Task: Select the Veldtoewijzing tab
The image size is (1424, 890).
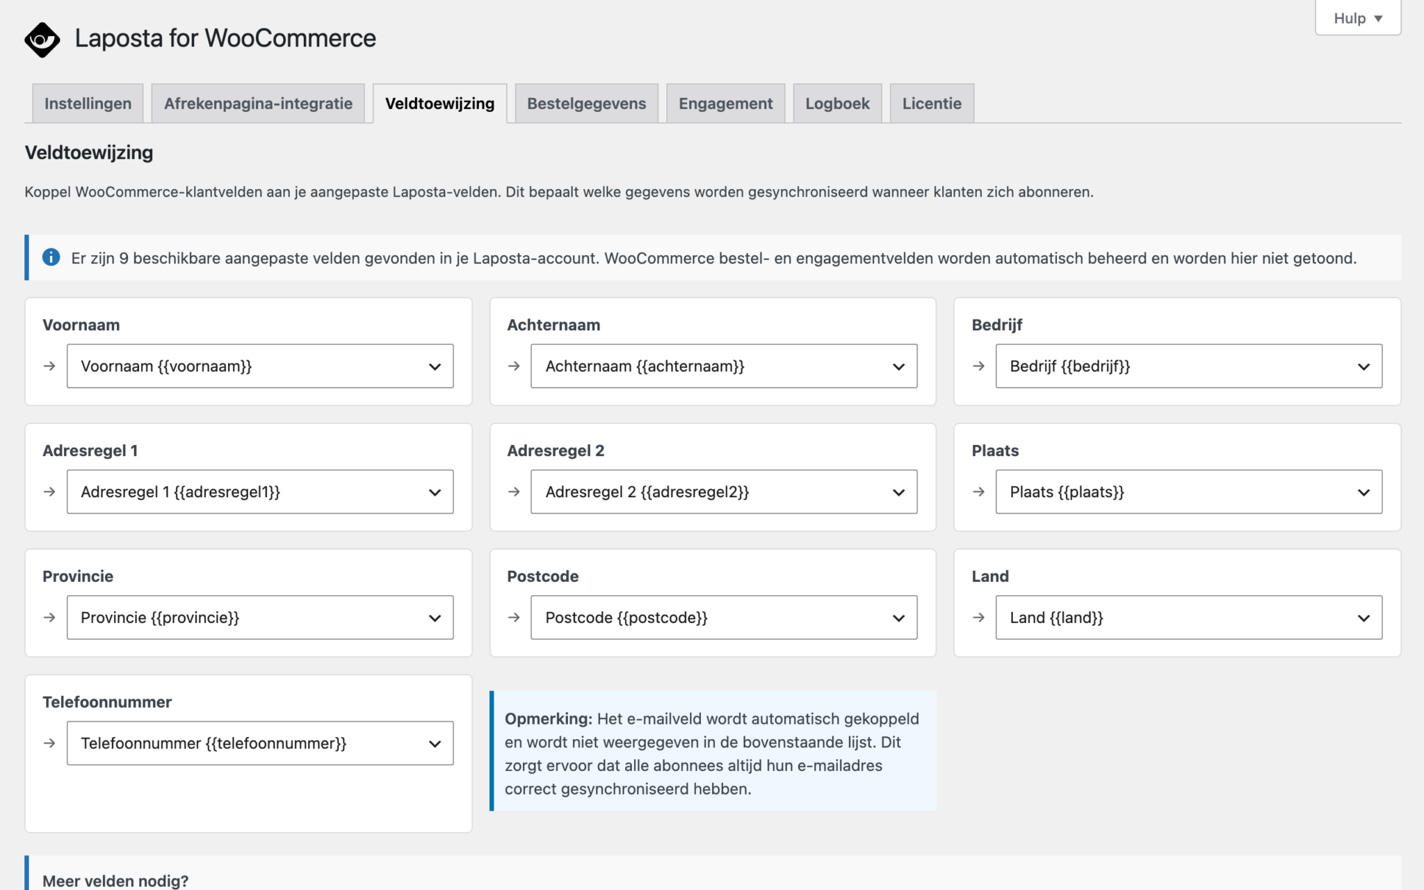Action: click(439, 104)
